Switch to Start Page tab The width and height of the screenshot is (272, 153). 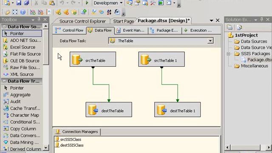123,21
